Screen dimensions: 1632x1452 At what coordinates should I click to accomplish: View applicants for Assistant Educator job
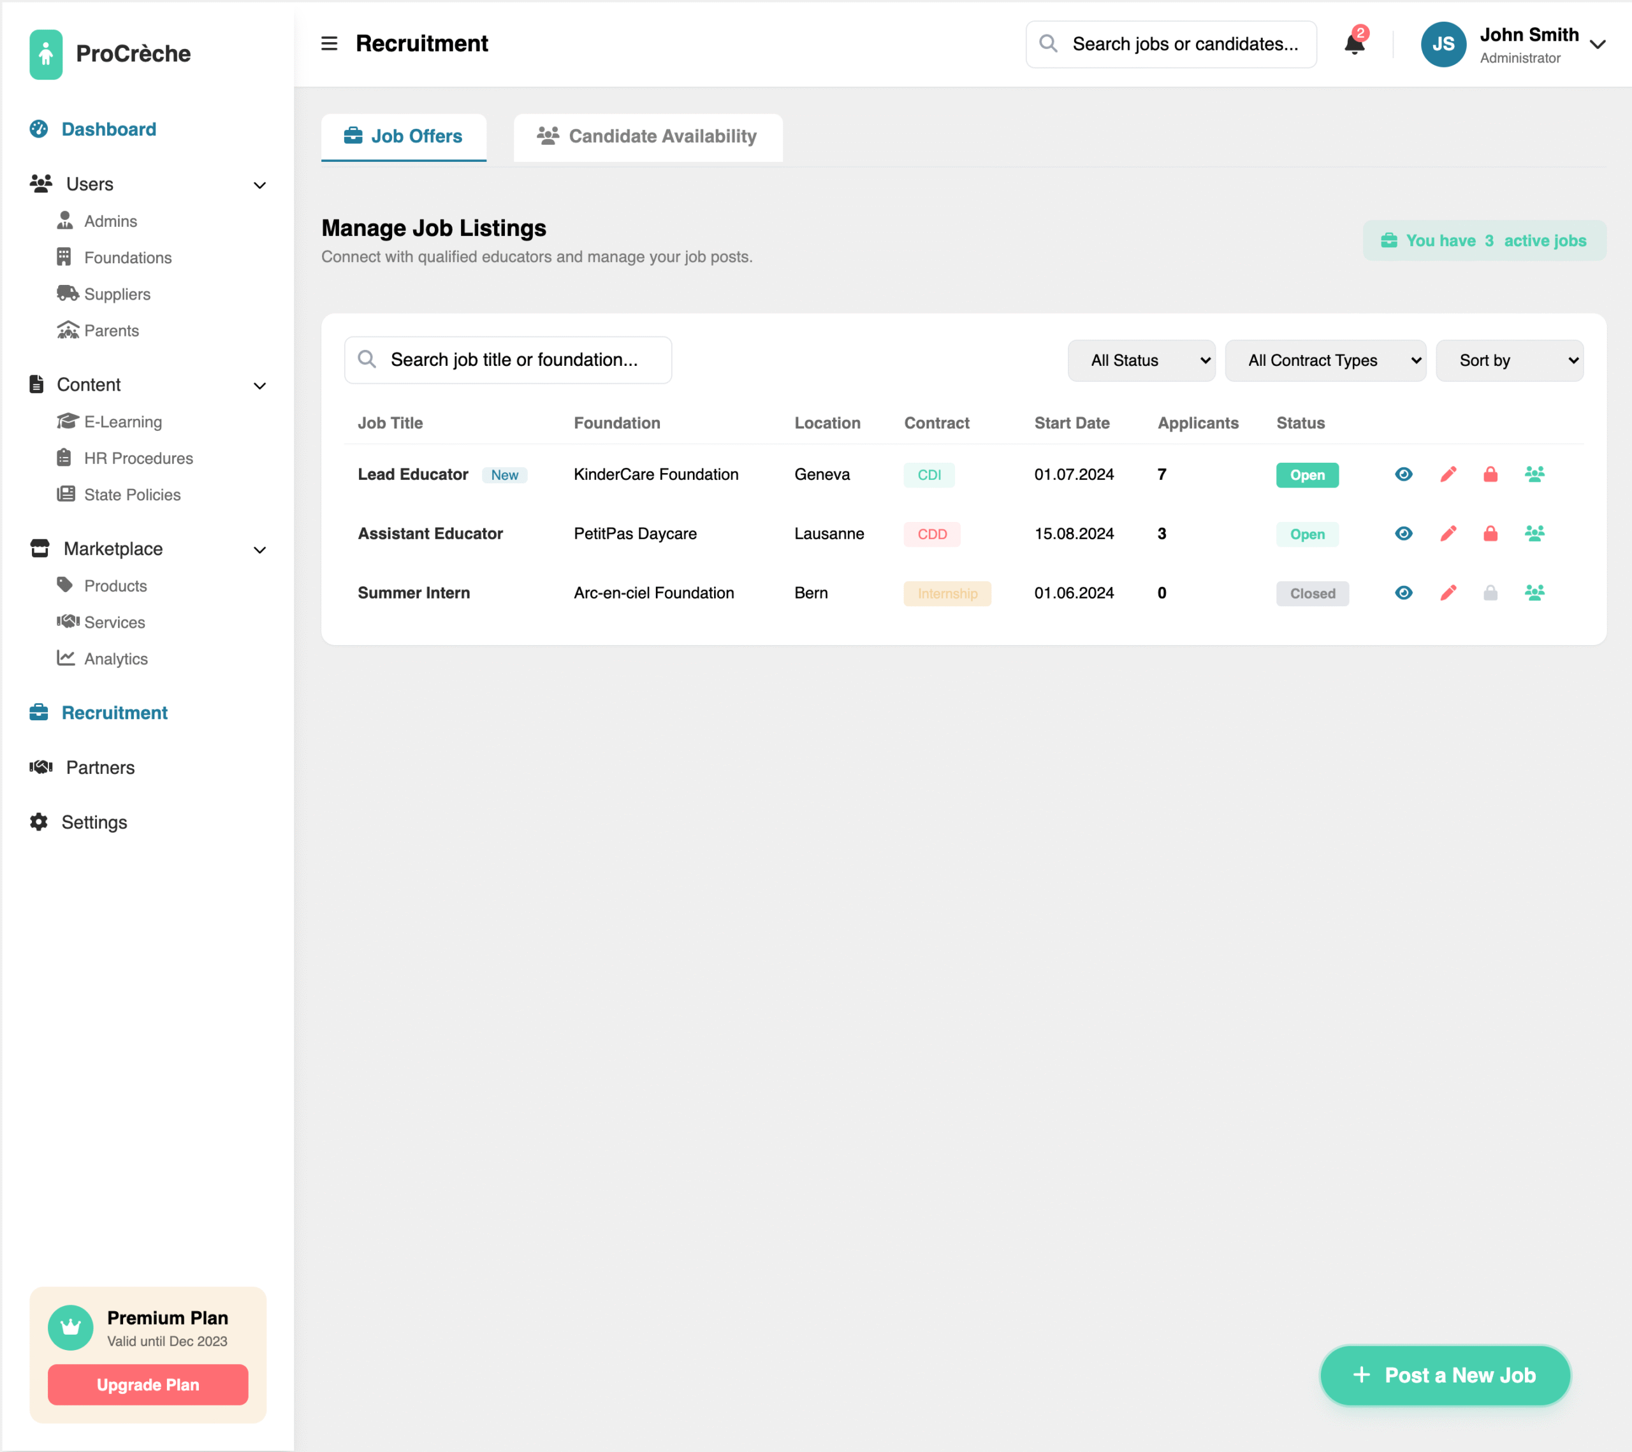1534,534
